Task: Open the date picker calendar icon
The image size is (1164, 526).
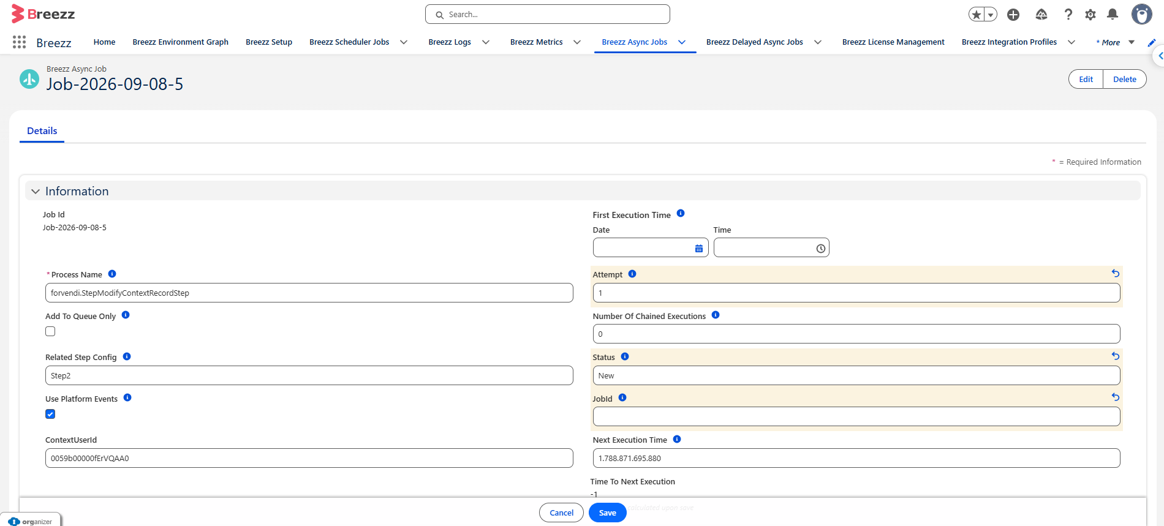Action: point(699,248)
